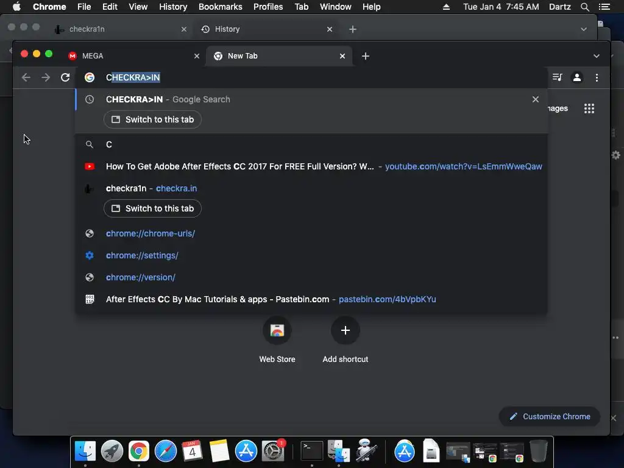Close checkra1n tab in back window

tap(184, 29)
